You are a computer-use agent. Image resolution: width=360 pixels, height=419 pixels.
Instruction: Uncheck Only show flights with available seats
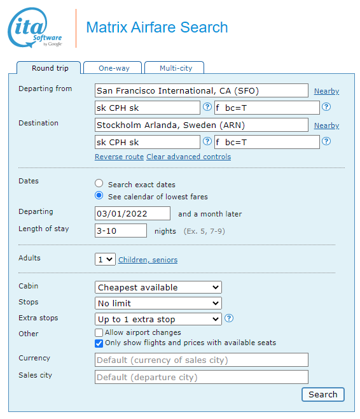pos(99,343)
